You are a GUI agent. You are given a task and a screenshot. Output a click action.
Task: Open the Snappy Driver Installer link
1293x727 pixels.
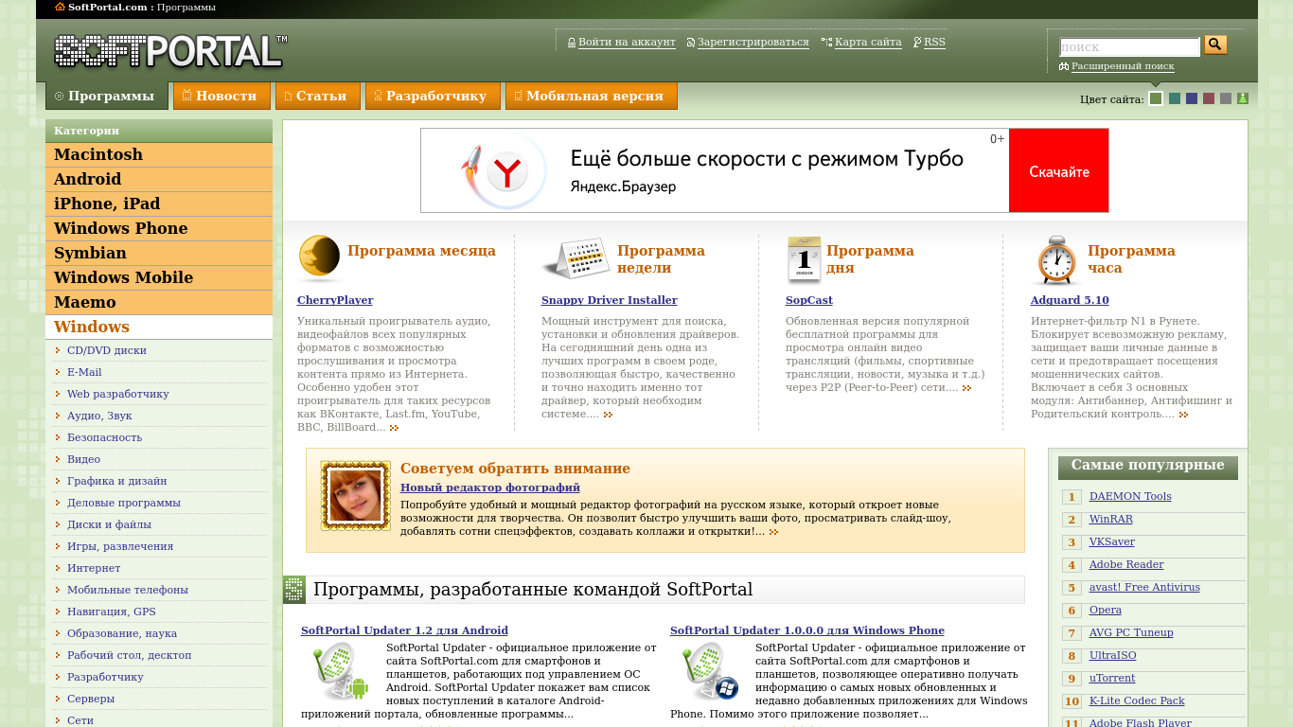610,300
